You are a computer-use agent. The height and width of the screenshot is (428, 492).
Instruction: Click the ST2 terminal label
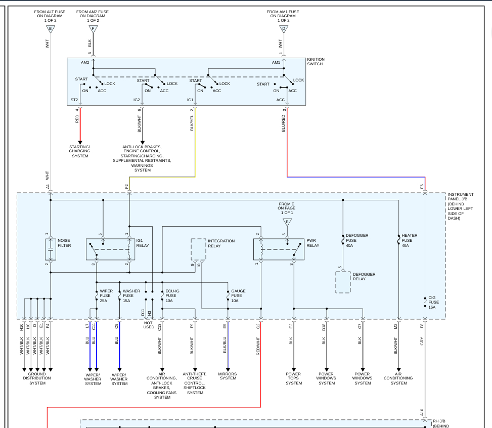[74, 100]
